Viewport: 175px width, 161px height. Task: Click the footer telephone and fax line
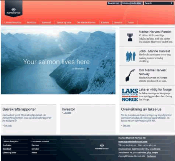click(x=137, y=145)
